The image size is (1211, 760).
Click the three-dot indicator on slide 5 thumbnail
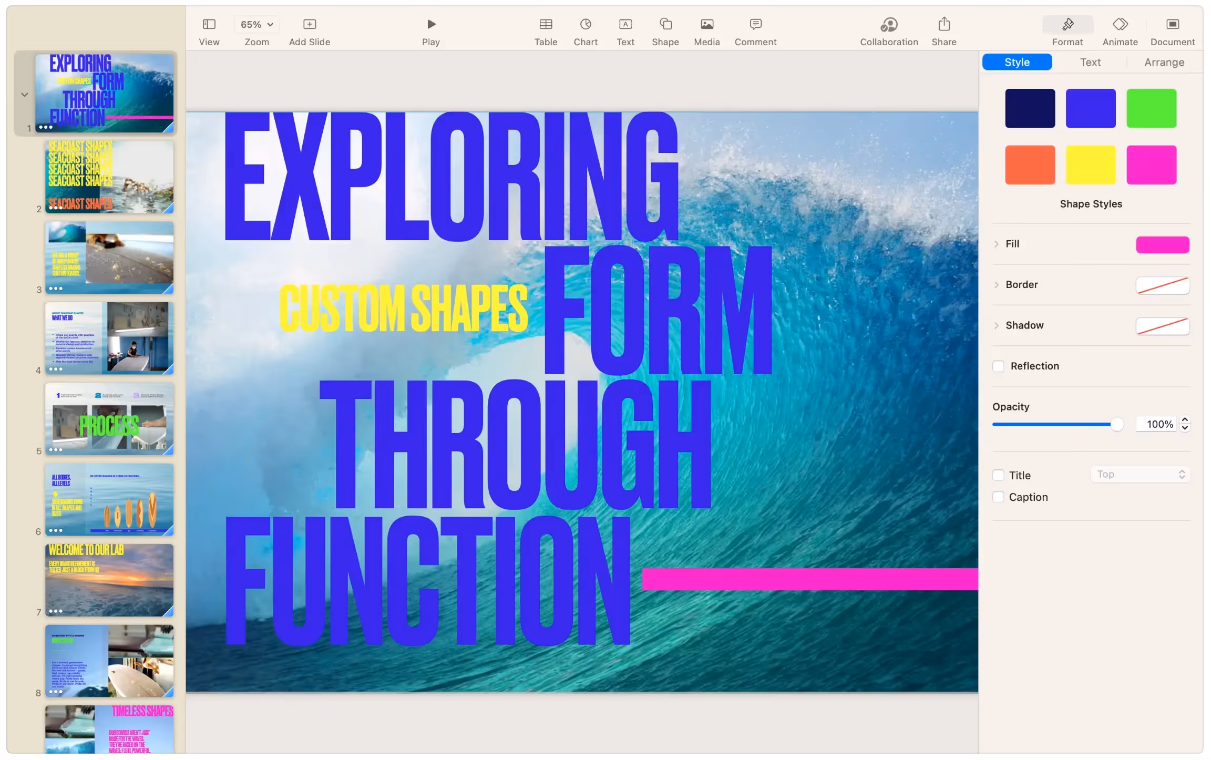[55, 450]
